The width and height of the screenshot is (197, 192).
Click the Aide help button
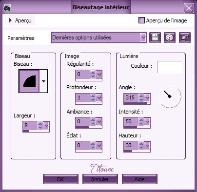pyautogui.click(x=139, y=179)
